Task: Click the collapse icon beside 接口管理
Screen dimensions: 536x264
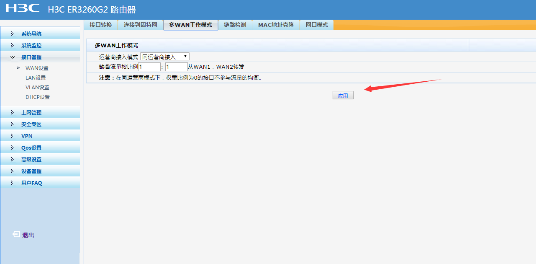Action: click(13, 57)
